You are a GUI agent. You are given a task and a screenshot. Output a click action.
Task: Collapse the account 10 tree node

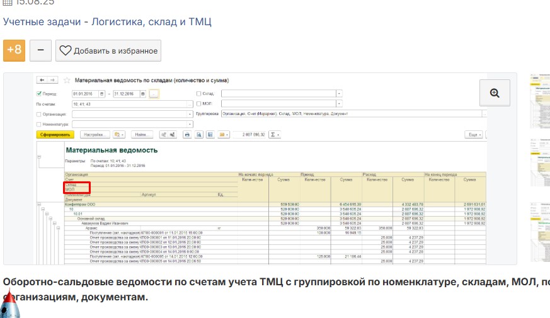(x=43, y=209)
